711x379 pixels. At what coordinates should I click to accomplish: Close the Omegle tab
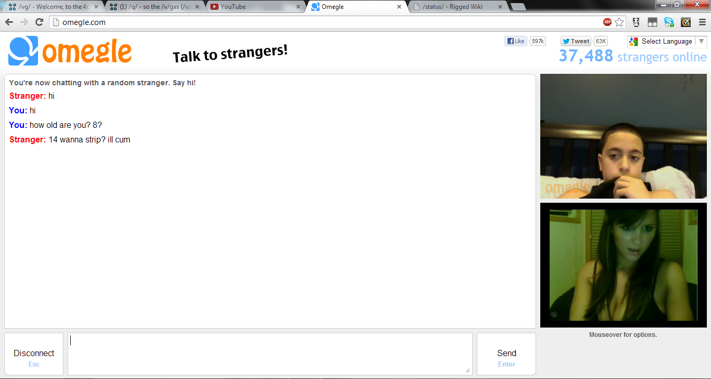[x=399, y=7]
